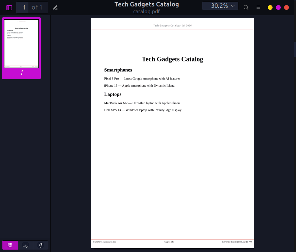Screen dimensions: 296x252
Task: Open the zoom percentage chevron
Action: tap(233, 5)
